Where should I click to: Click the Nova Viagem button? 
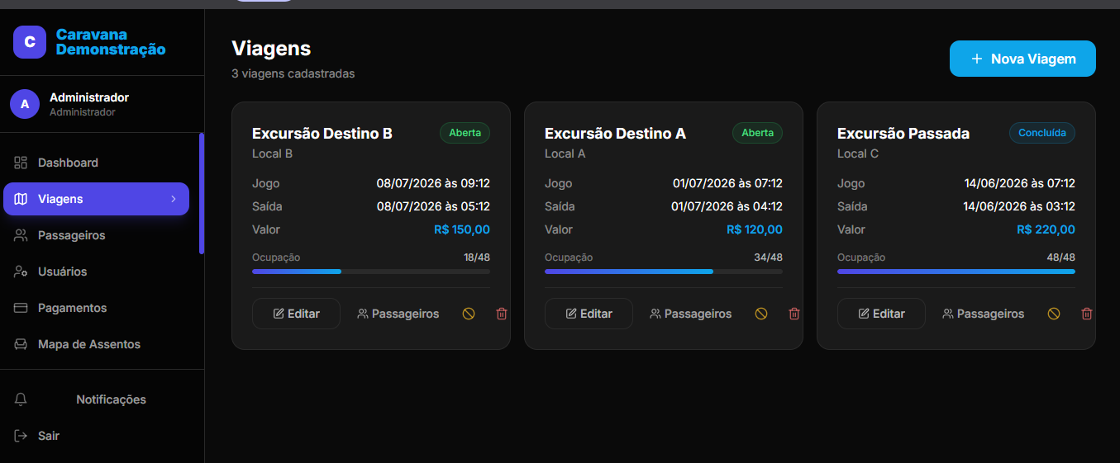click(1022, 59)
